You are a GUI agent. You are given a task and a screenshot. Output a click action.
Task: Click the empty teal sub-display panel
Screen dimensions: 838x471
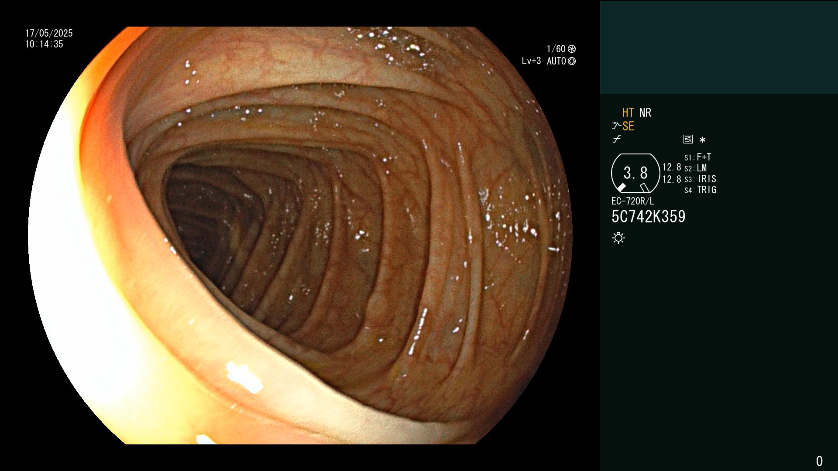pyautogui.click(x=719, y=48)
